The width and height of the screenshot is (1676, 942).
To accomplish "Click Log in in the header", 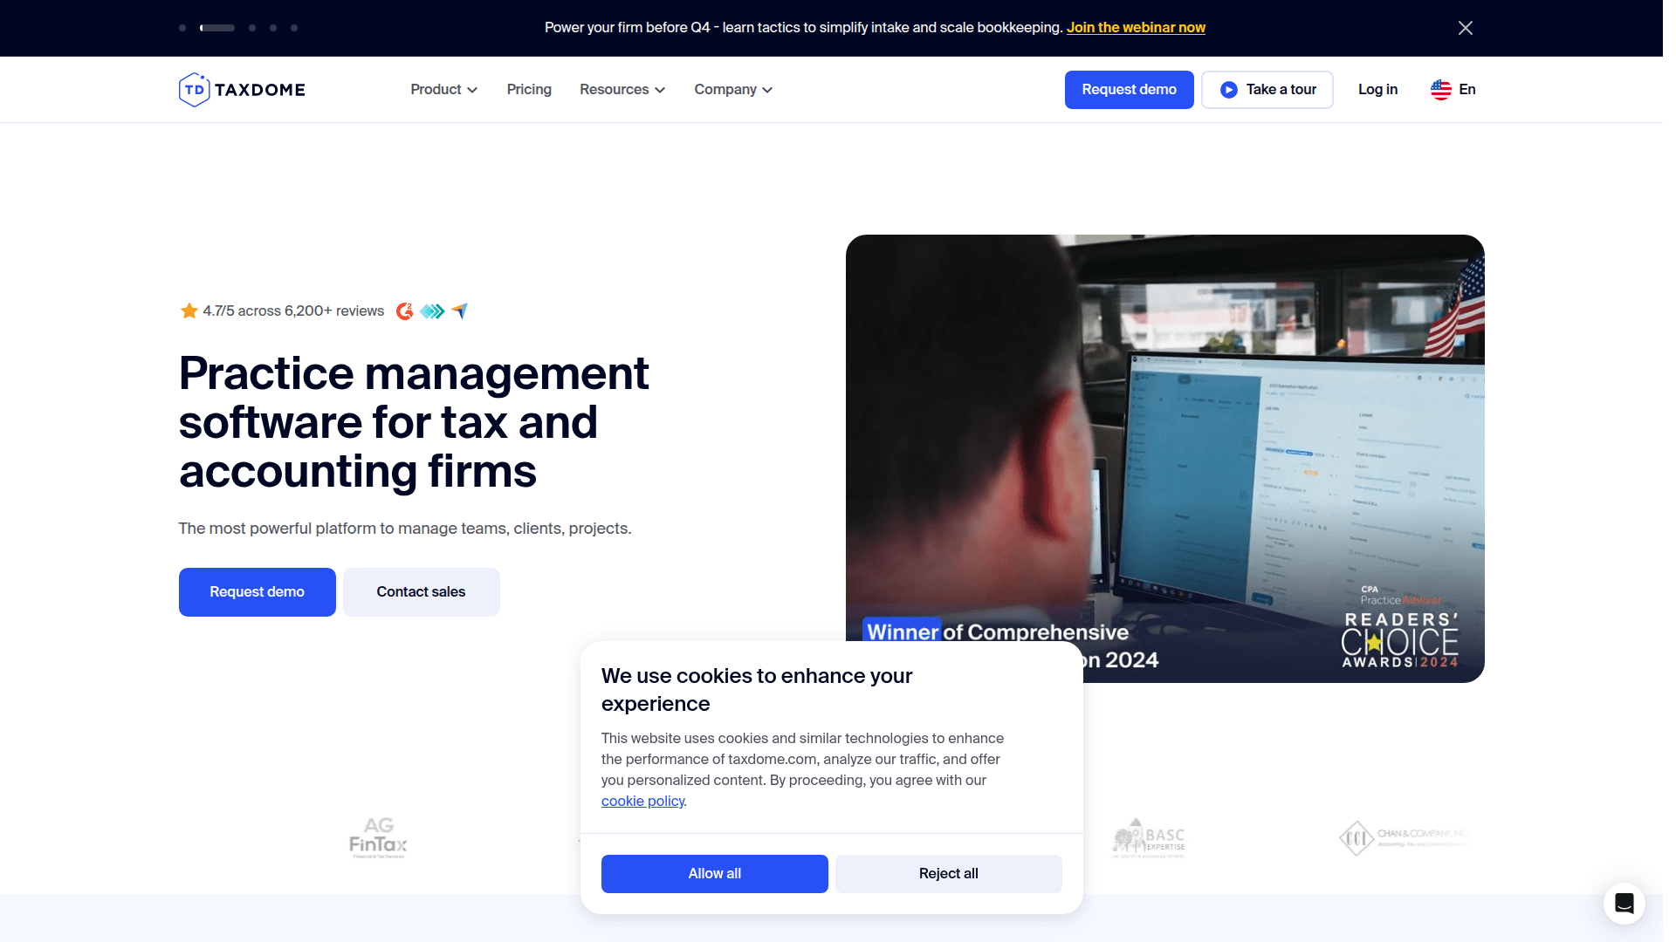I will [x=1377, y=90].
